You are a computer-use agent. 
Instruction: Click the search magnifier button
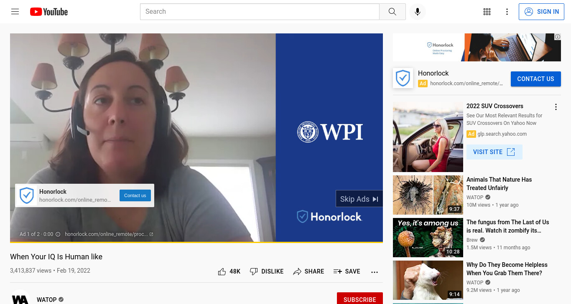pyautogui.click(x=392, y=12)
